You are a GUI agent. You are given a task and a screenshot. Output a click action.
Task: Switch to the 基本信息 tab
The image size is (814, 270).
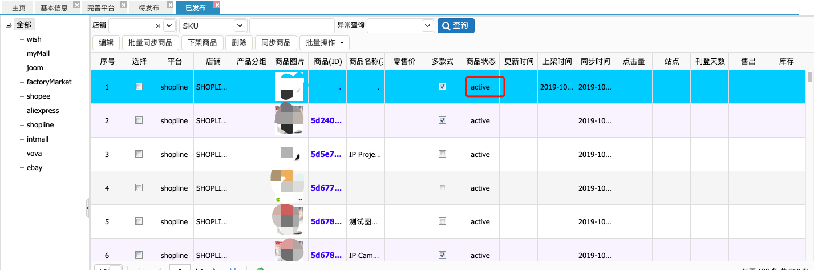pyautogui.click(x=54, y=8)
